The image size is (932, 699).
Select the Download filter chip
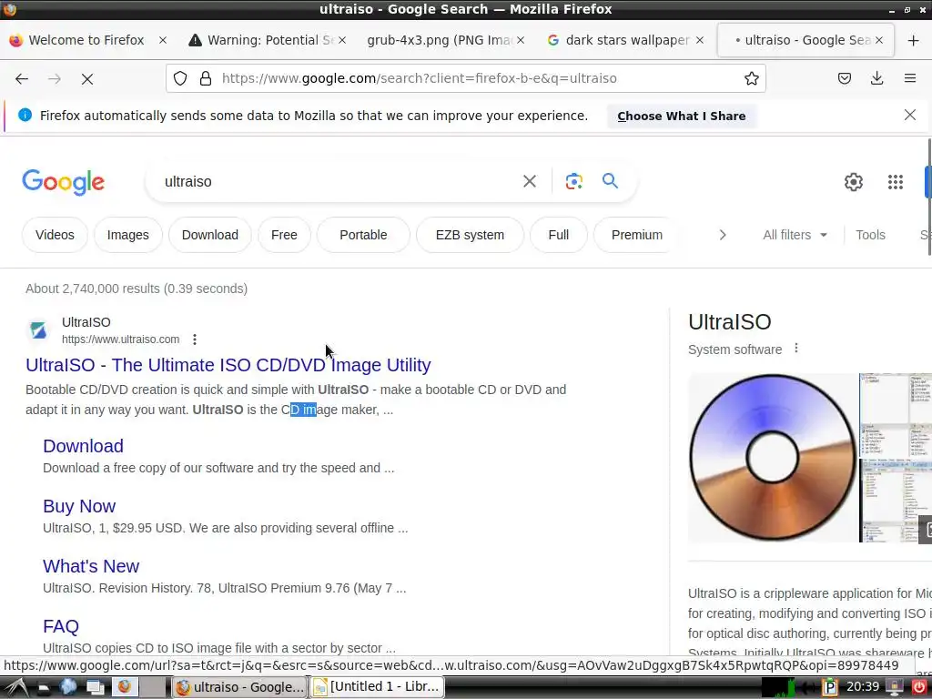point(210,235)
